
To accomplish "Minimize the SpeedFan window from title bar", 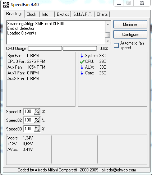I will (119, 3).
